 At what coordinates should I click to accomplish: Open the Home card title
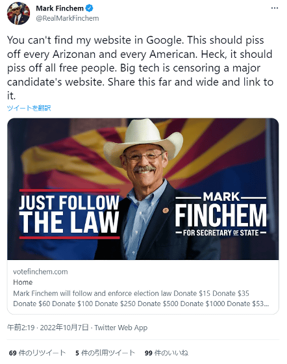(x=23, y=282)
